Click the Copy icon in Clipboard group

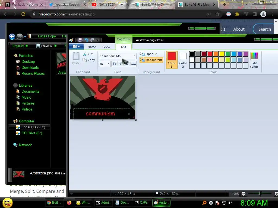click(85, 60)
